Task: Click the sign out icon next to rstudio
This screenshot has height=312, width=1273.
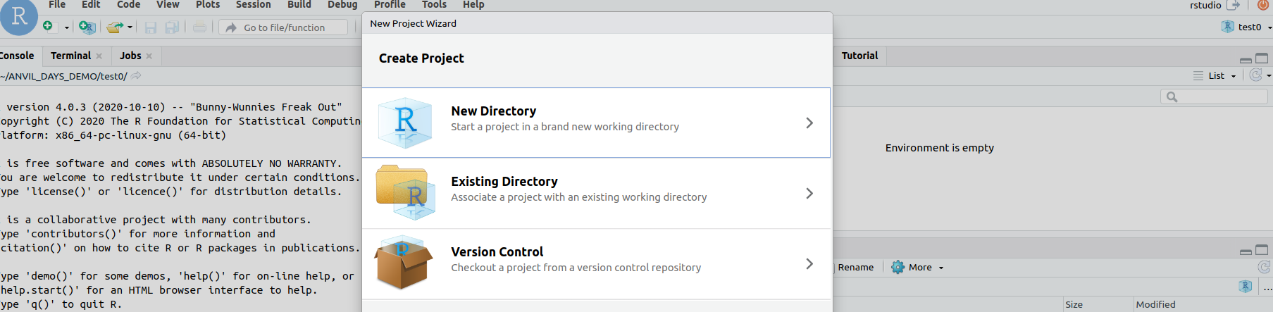Action: [1233, 5]
